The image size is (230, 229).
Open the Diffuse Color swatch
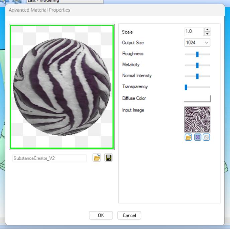(x=197, y=98)
